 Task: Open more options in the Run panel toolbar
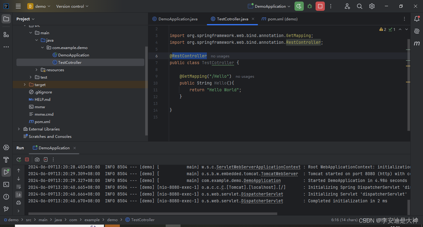(x=53, y=159)
